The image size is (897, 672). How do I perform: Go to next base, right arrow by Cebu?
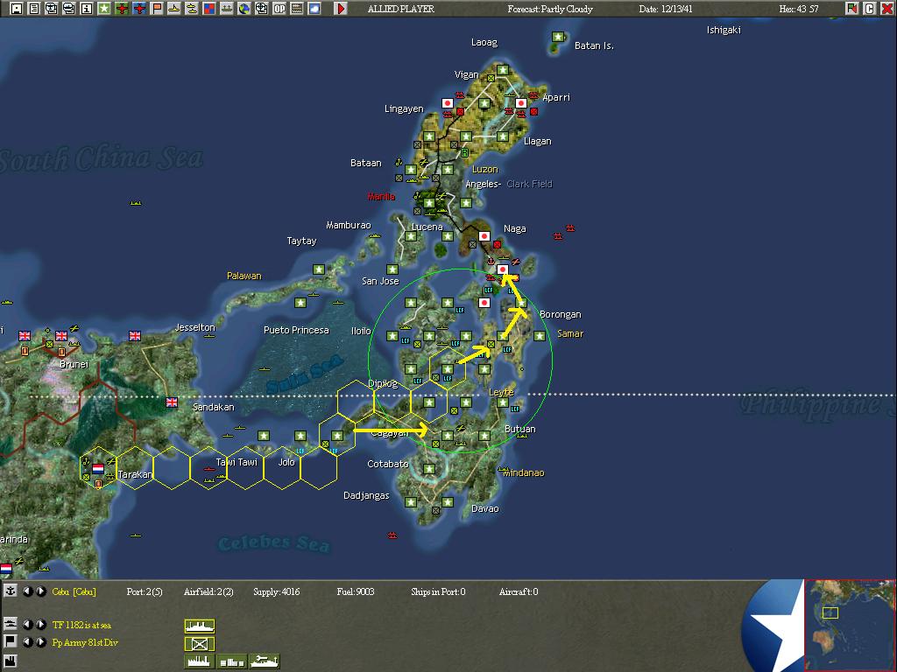41,591
